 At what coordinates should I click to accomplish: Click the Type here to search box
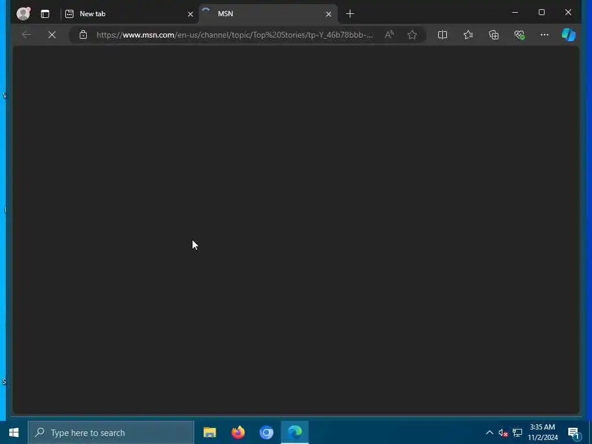[111, 432]
